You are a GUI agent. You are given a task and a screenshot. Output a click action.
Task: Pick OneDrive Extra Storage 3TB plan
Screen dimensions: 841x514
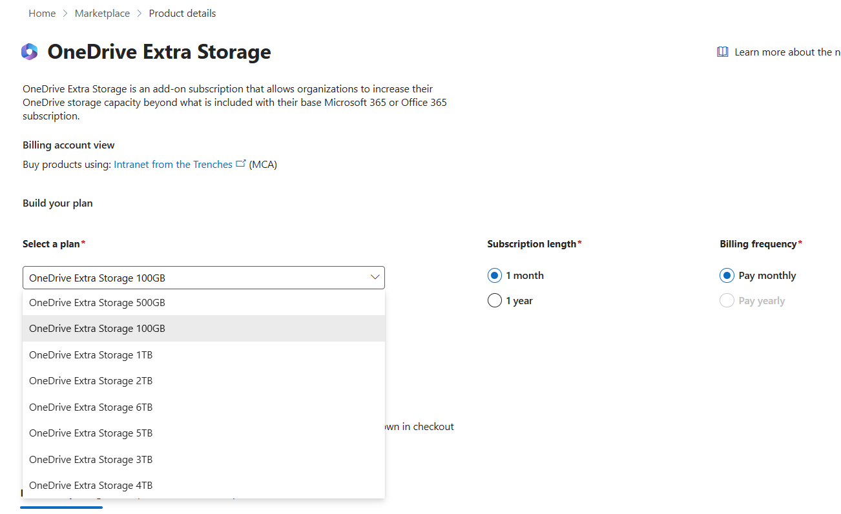pyautogui.click(x=203, y=460)
